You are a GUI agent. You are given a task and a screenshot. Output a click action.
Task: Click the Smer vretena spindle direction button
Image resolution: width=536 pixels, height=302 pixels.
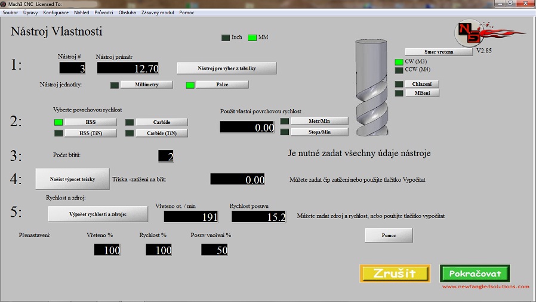[x=439, y=52]
